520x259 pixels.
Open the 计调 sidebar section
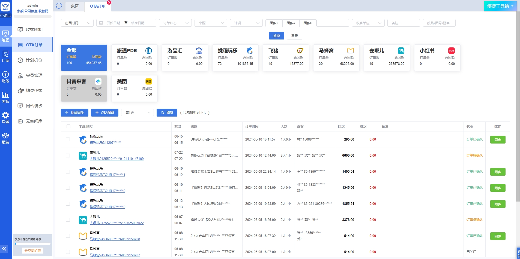click(x=5, y=57)
